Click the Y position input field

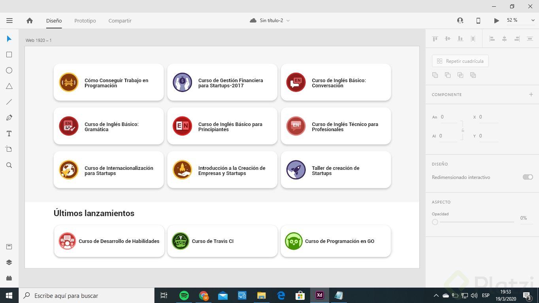coord(488,136)
